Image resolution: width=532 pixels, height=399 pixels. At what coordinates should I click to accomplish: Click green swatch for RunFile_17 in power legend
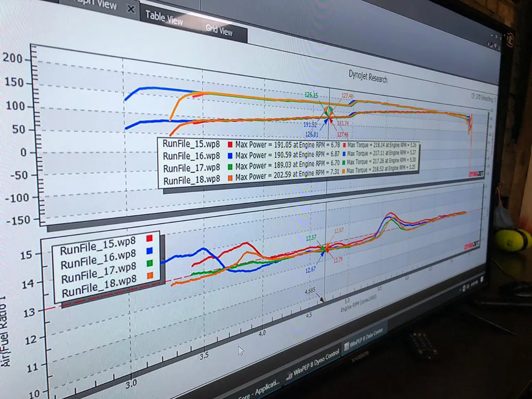coord(229,166)
